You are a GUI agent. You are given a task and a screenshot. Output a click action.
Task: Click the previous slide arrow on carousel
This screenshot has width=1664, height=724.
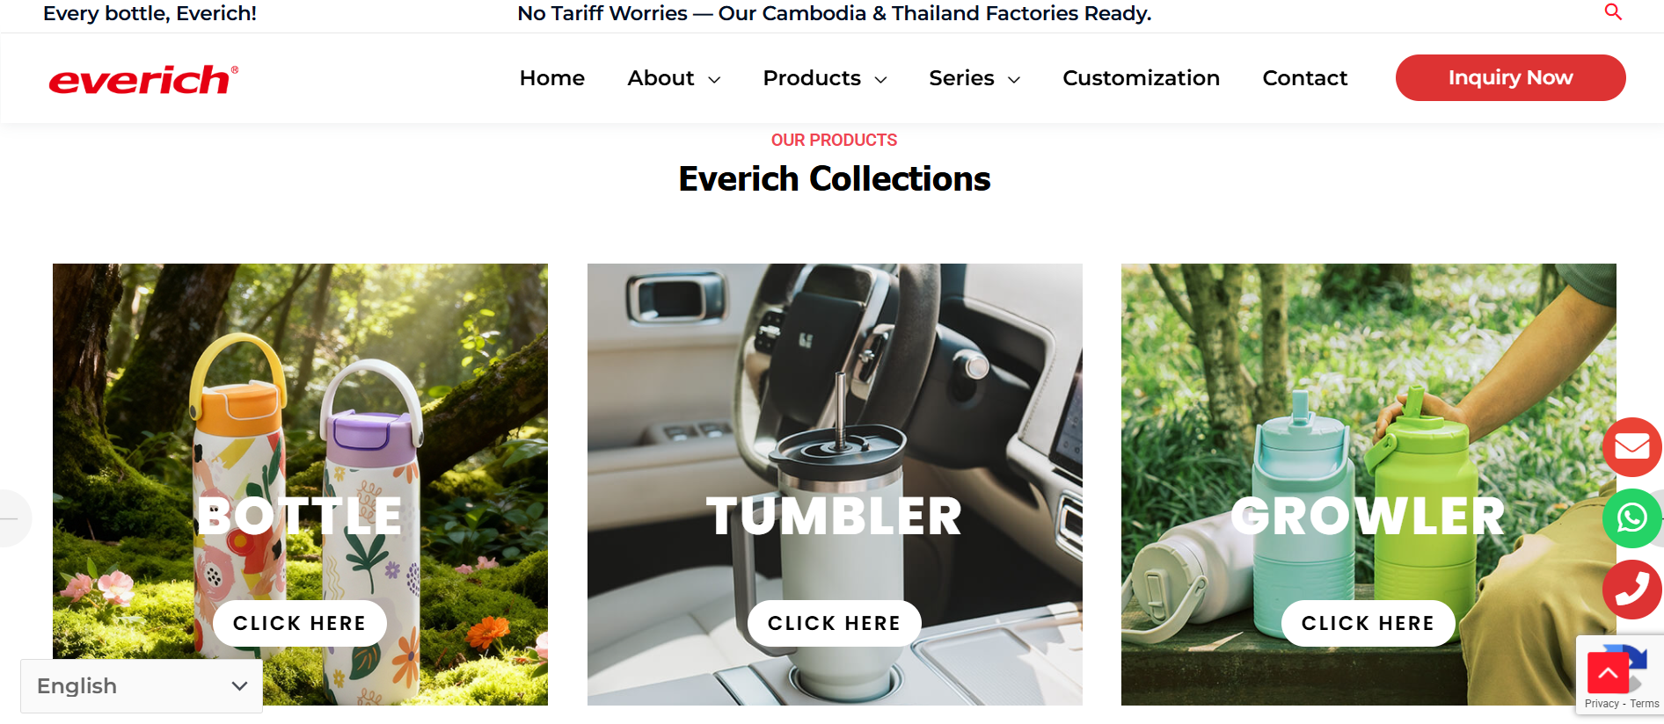[x=11, y=518]
